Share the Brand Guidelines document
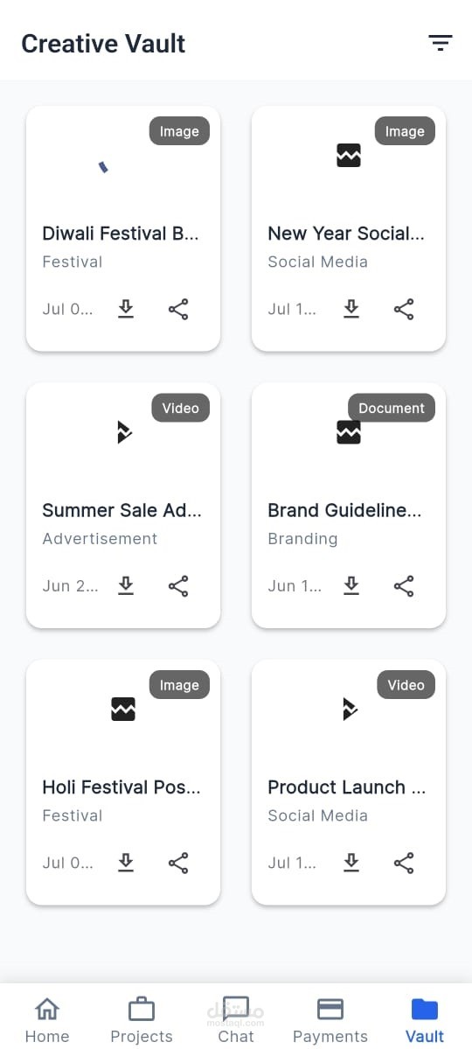Image resolution: width=472 pixels, height=1049 pixels. pos(404,586)
